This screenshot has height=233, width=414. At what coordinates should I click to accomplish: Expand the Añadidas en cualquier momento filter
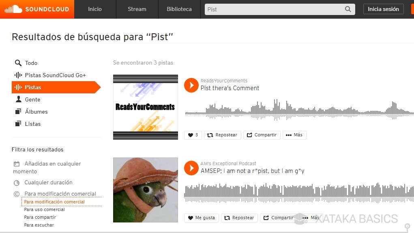pos(47,168)
